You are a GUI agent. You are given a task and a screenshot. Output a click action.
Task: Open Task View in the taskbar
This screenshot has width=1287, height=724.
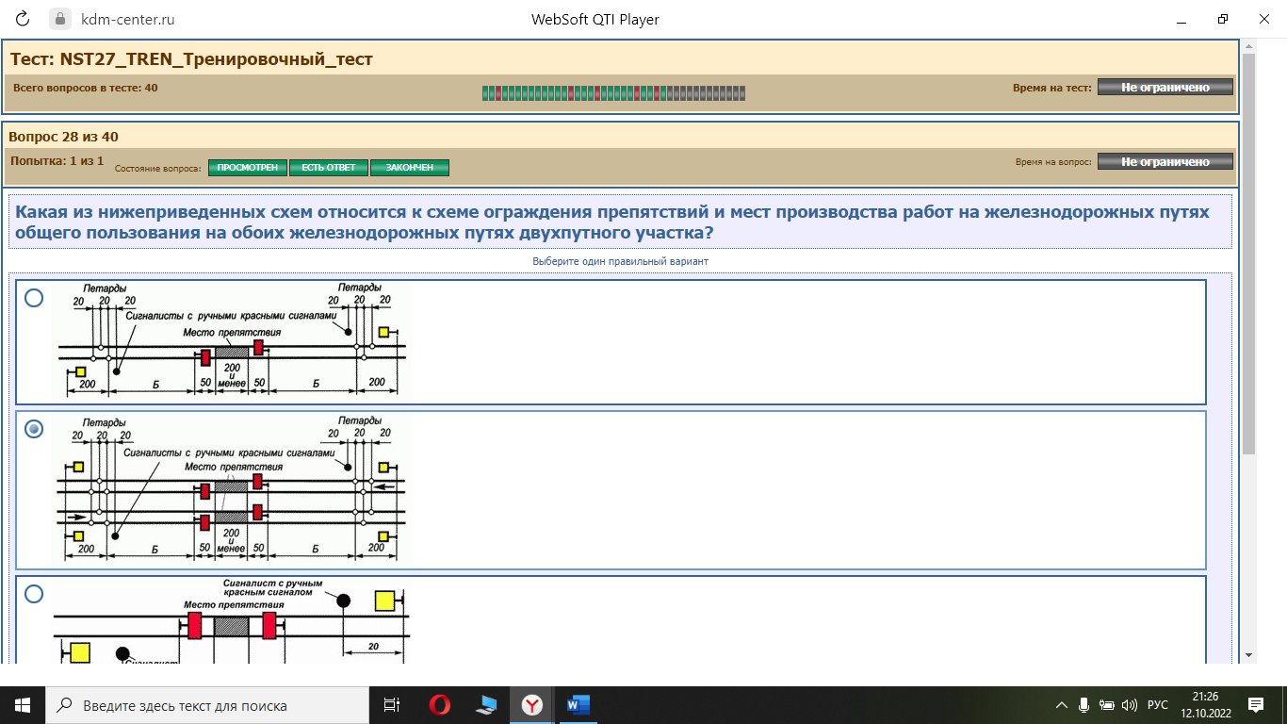(x=392, y=705)
